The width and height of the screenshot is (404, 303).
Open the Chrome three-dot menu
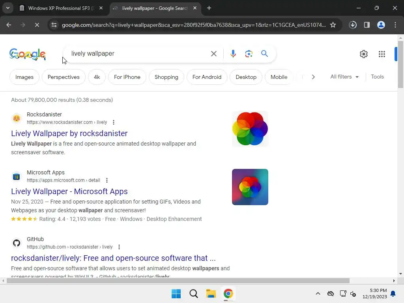(395, 25)
